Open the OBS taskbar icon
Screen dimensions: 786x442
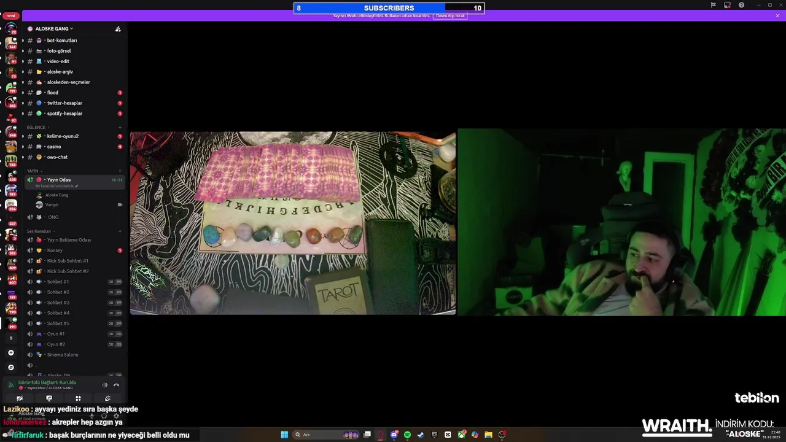502,435
